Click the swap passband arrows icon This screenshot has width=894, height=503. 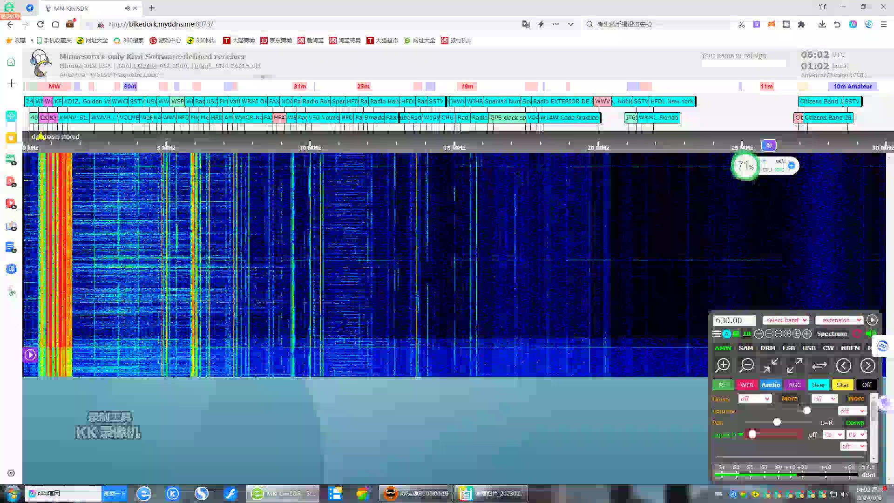(819, 366)
